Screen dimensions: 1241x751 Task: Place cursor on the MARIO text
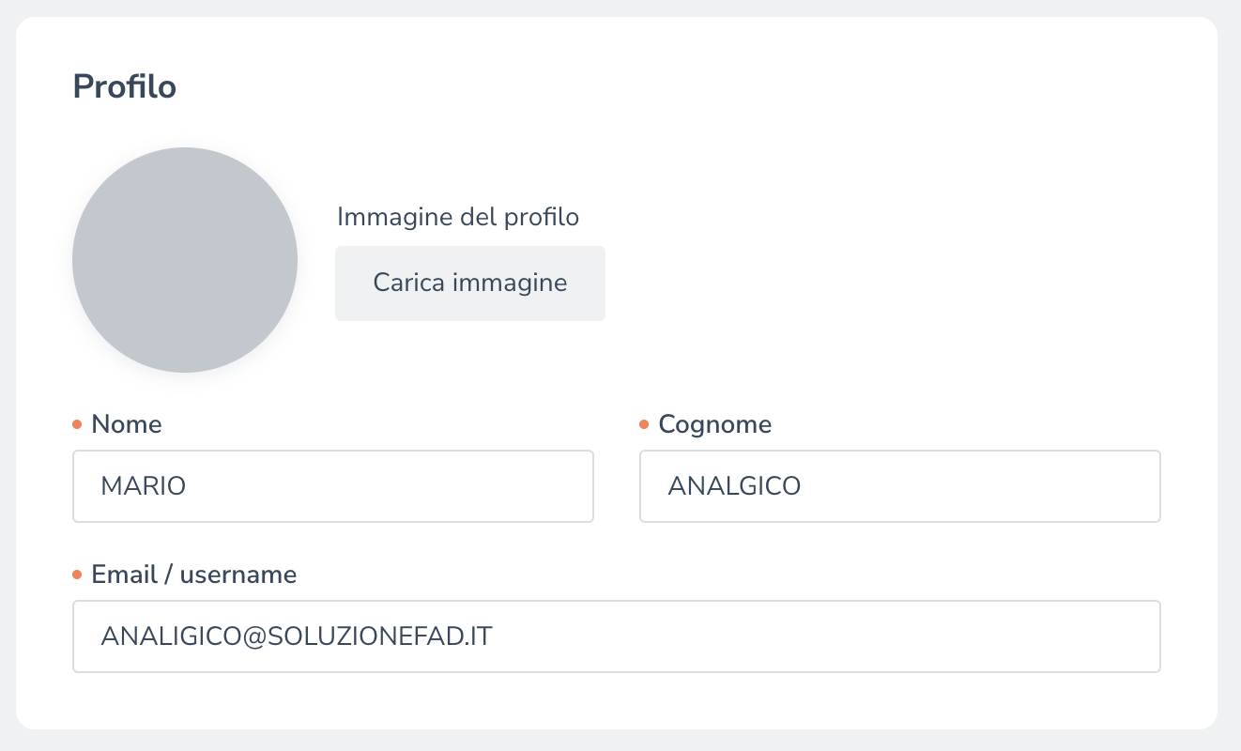click(x=144, y=486)
